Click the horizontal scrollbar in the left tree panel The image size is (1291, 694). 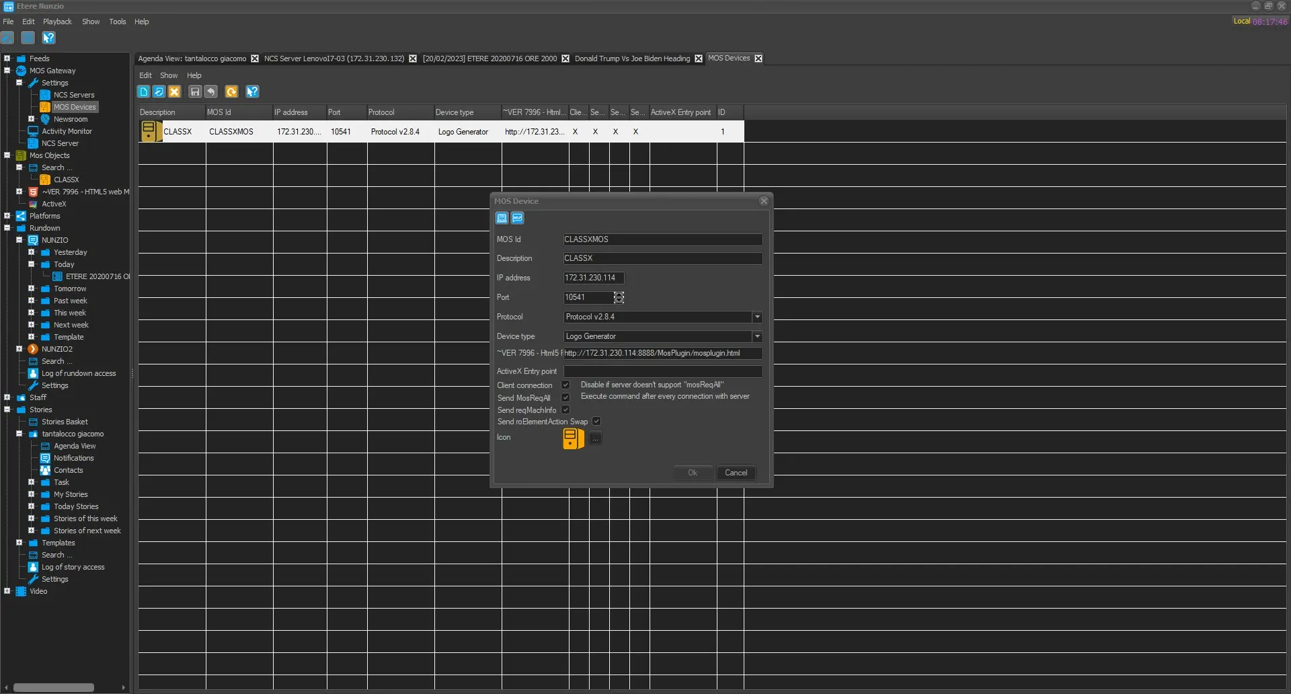(54, 687)
